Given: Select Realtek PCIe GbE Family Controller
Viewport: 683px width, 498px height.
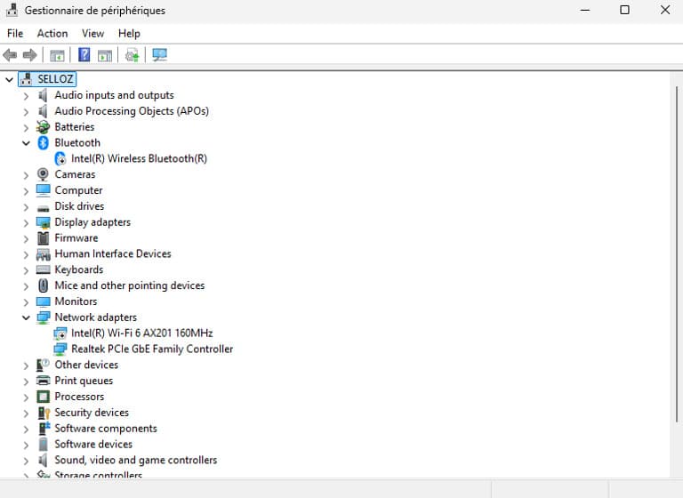Looking at the screenshot, I should click(152, 349).
